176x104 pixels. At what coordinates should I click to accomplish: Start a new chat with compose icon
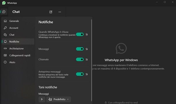tap(51, 12)
